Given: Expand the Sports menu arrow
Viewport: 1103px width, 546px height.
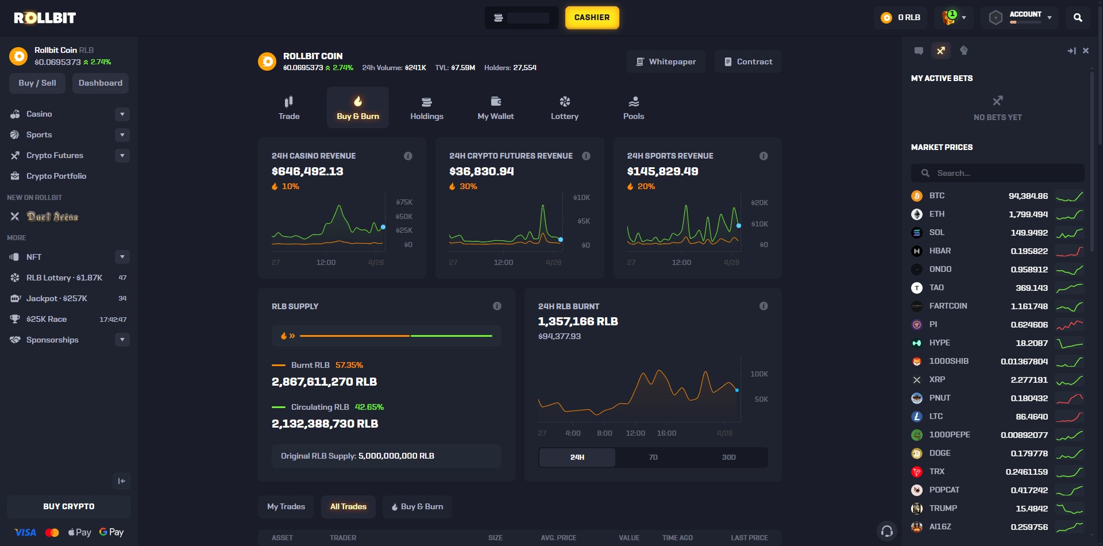Looking at the screenshot, I should click(x=122, y=135).
